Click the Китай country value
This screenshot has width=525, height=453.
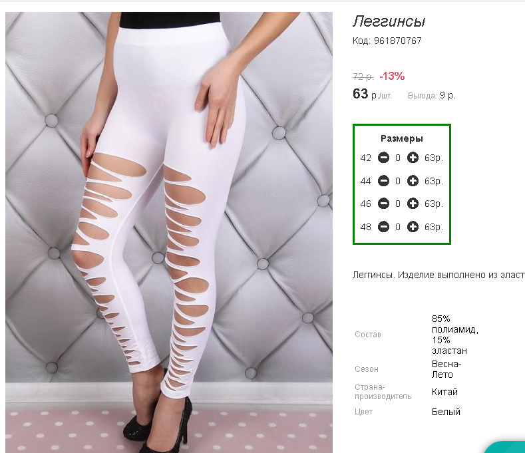444,392
